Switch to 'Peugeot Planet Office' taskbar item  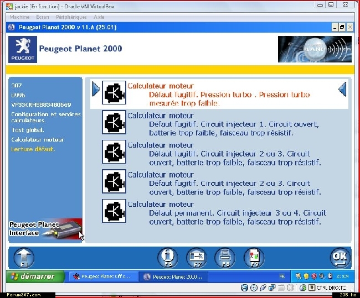(104, 276)
